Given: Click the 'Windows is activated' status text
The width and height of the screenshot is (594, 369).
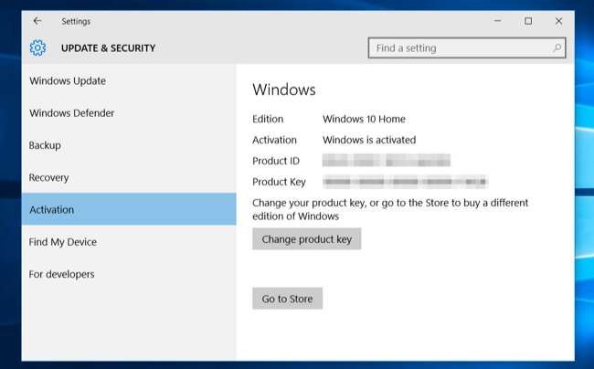Looking at the screenshot, I should tap(369, 141).
